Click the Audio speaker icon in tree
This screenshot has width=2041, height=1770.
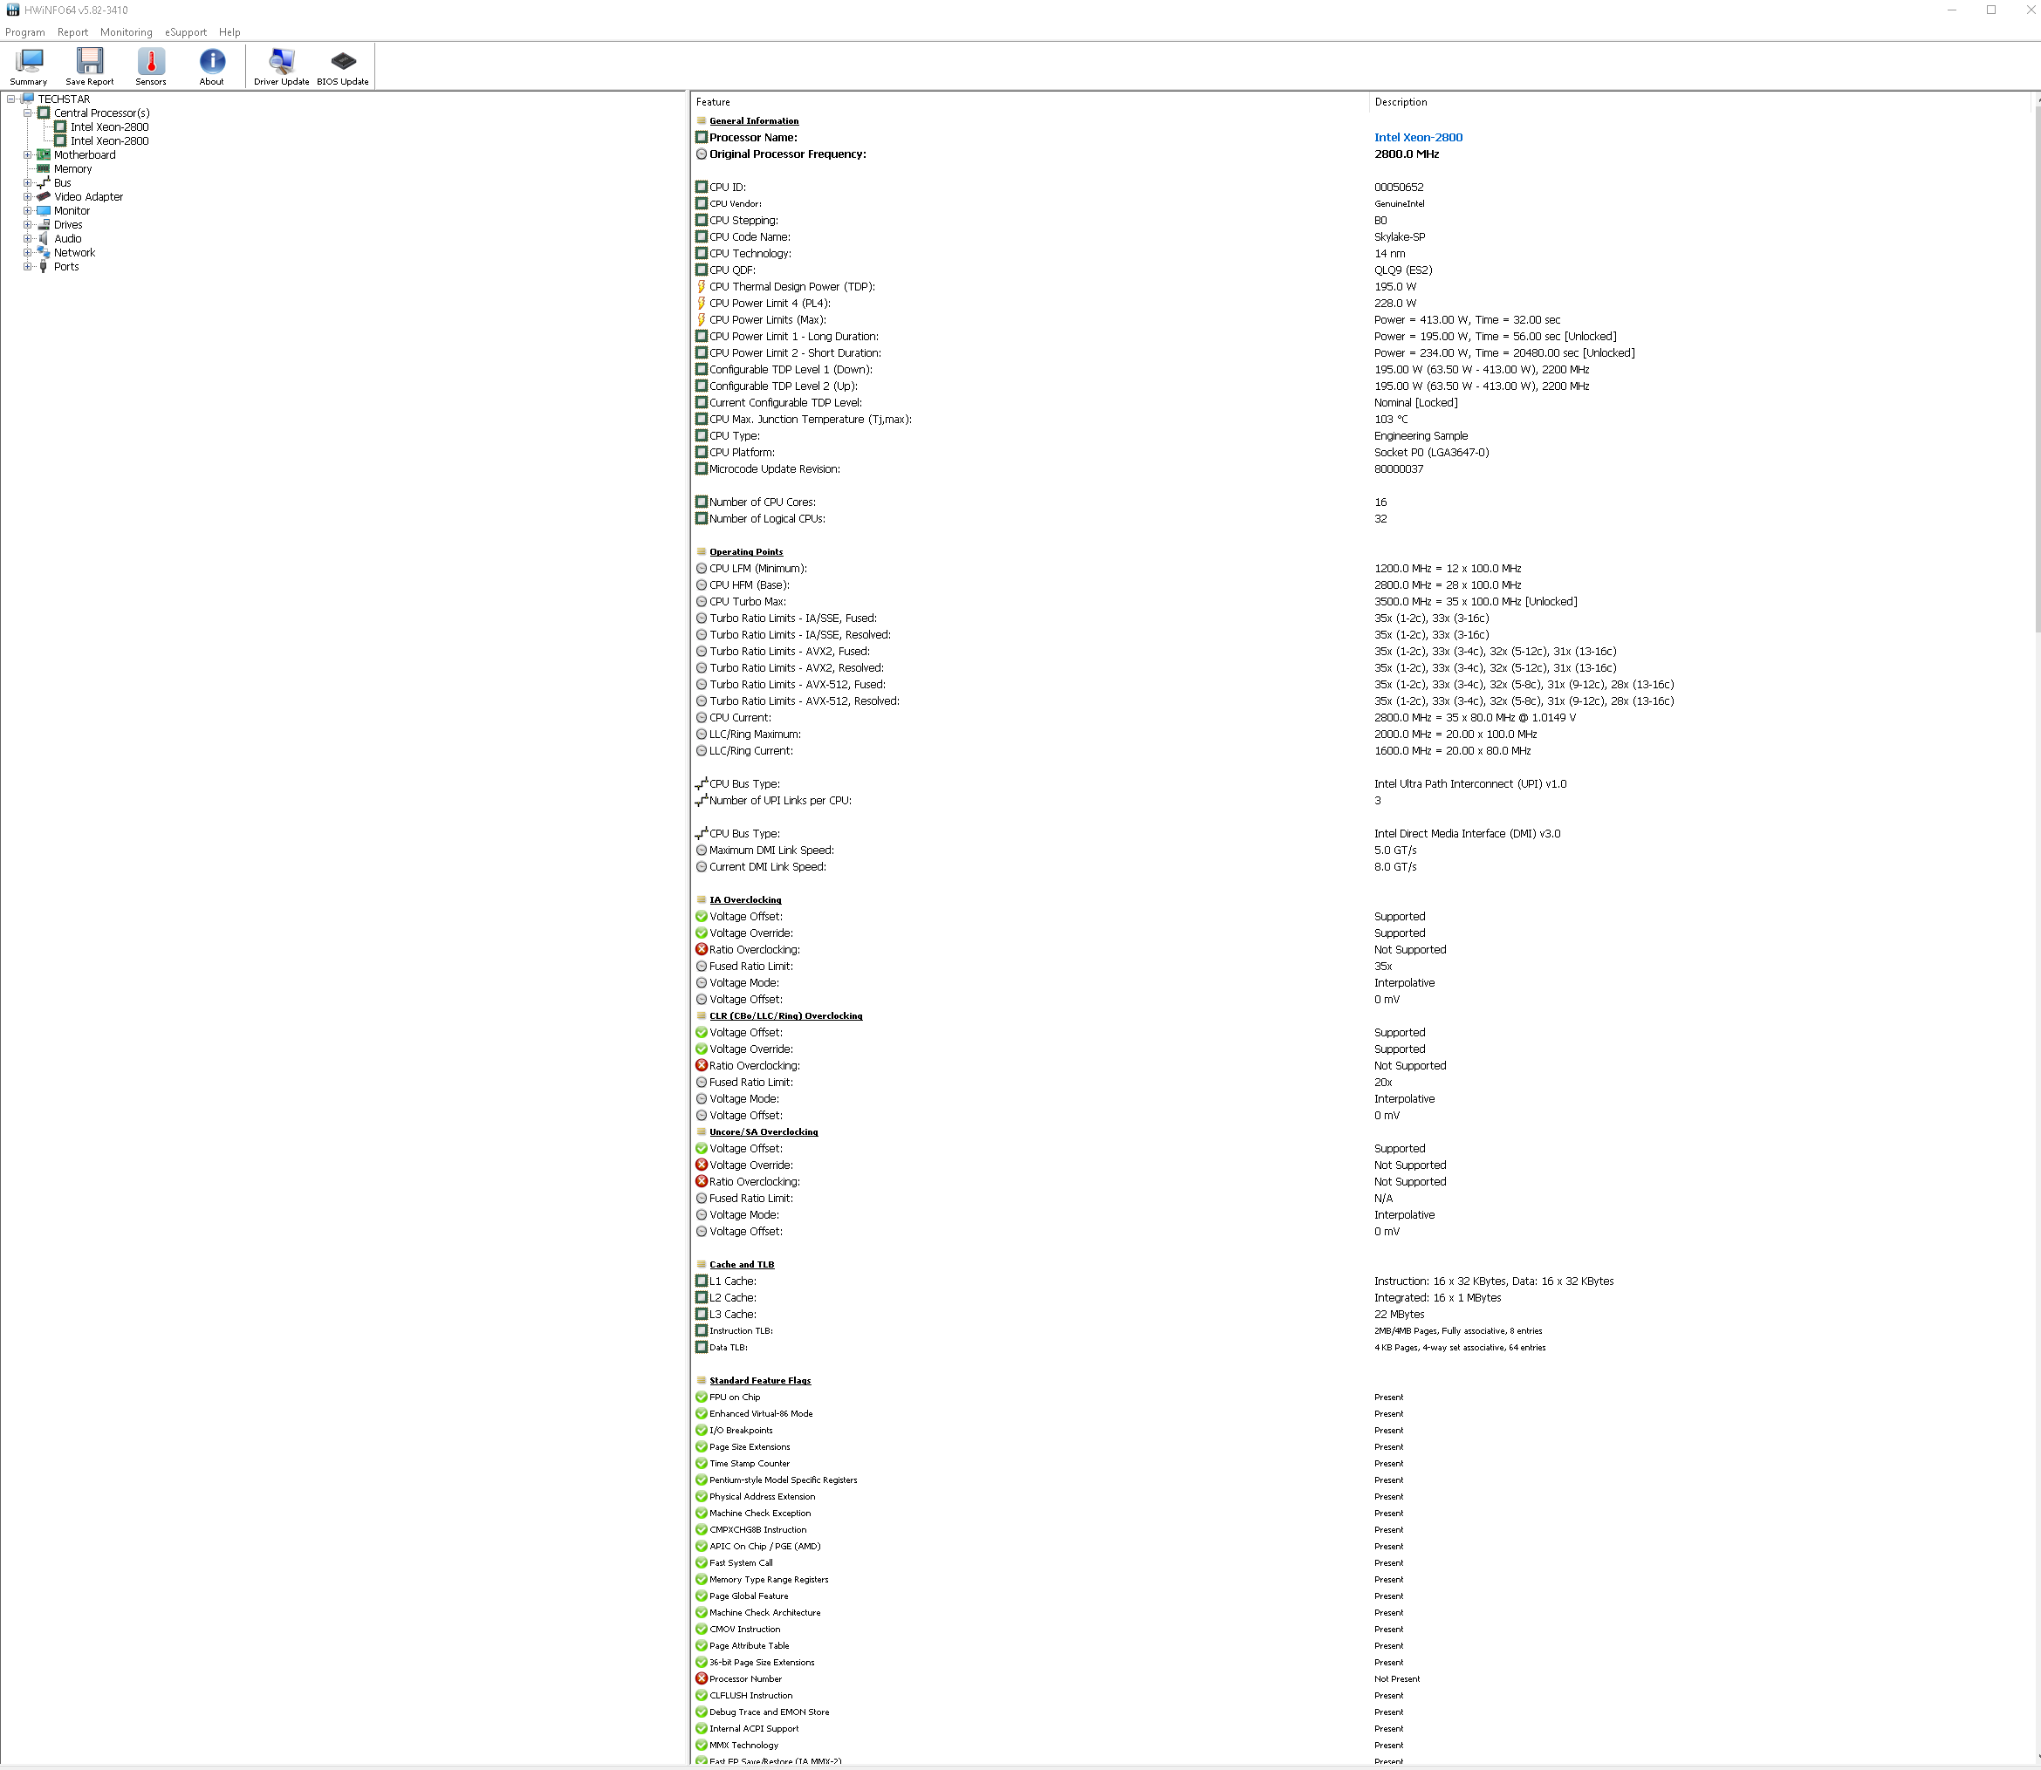[x=44, y=238]
